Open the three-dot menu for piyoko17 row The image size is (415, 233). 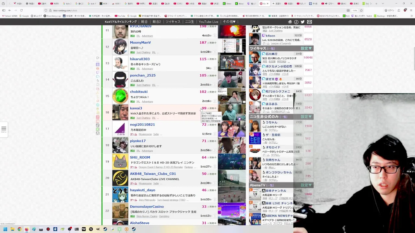point(215,150)
